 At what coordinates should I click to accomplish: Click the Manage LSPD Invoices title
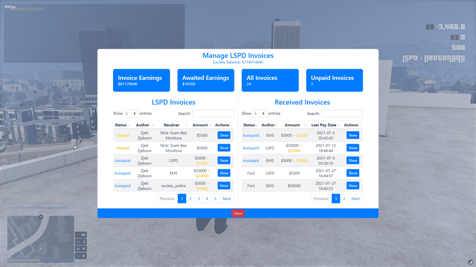(x=238, y=55)
